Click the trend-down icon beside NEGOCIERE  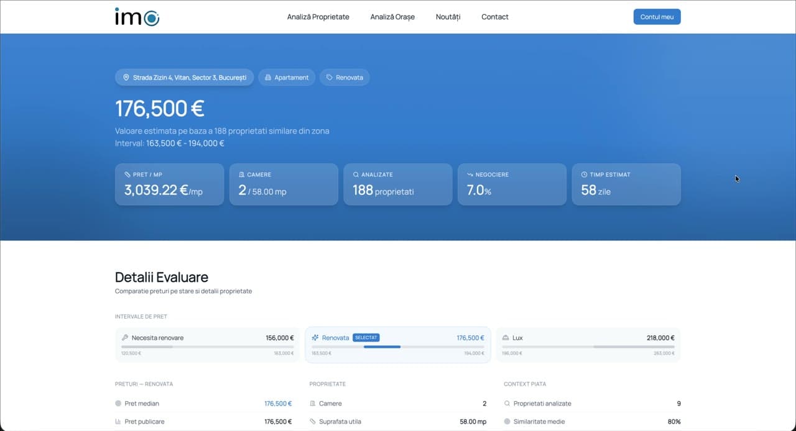(470, 175)
